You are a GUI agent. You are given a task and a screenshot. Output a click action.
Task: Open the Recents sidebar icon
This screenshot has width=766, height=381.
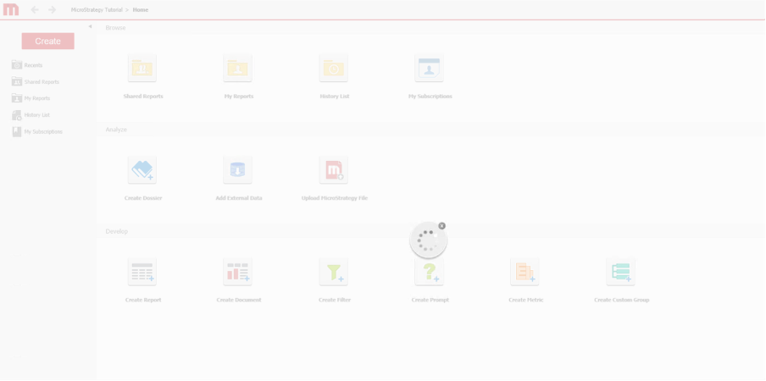[x=17, y=65]
